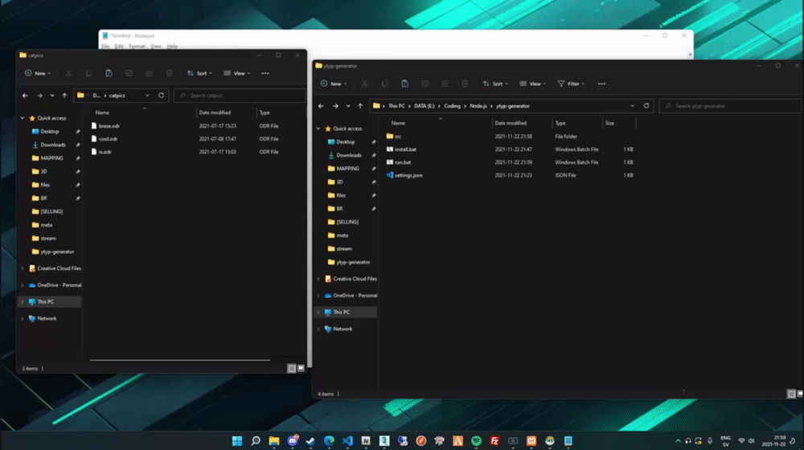Click Paste icon in catpics window toolbar
804x450 pixels.
[x=109, y=73]
